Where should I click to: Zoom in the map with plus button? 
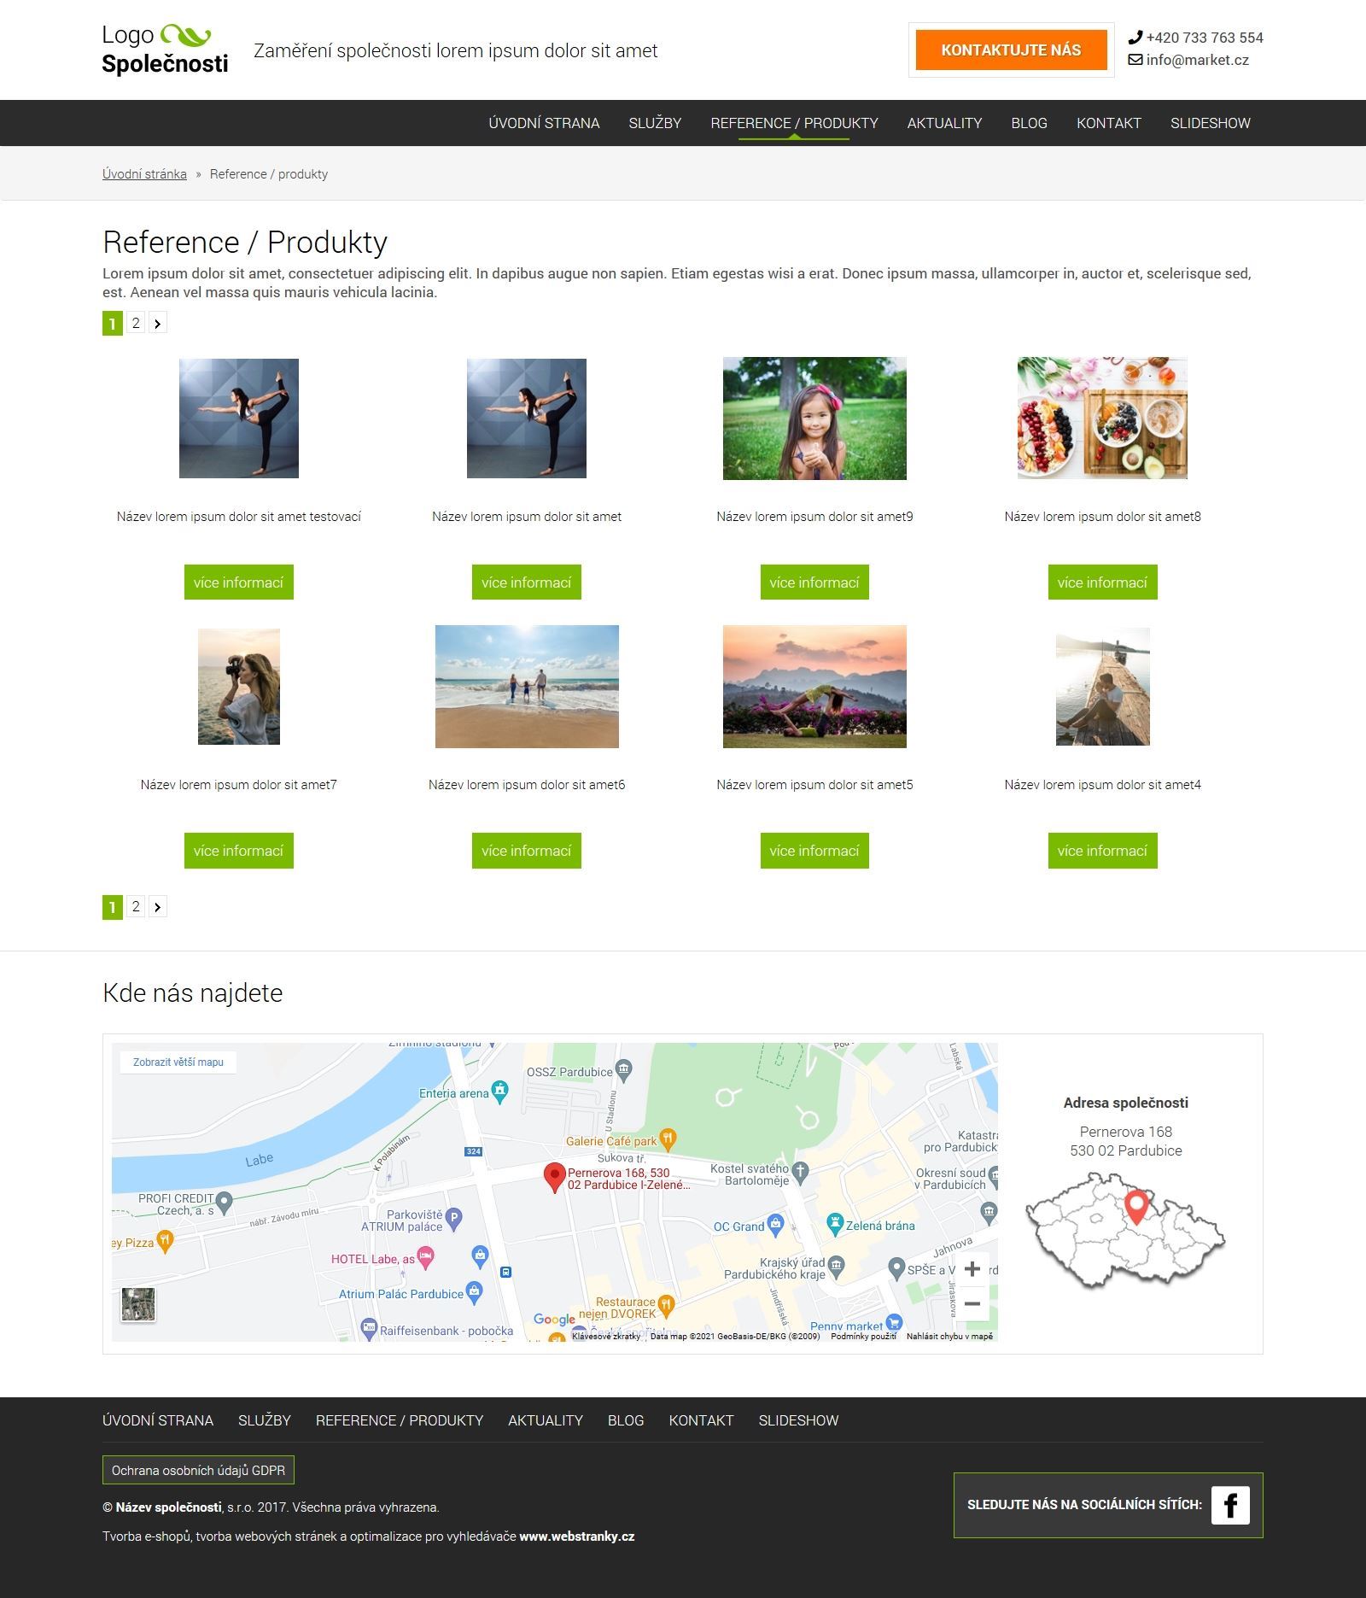(972, 1269)
